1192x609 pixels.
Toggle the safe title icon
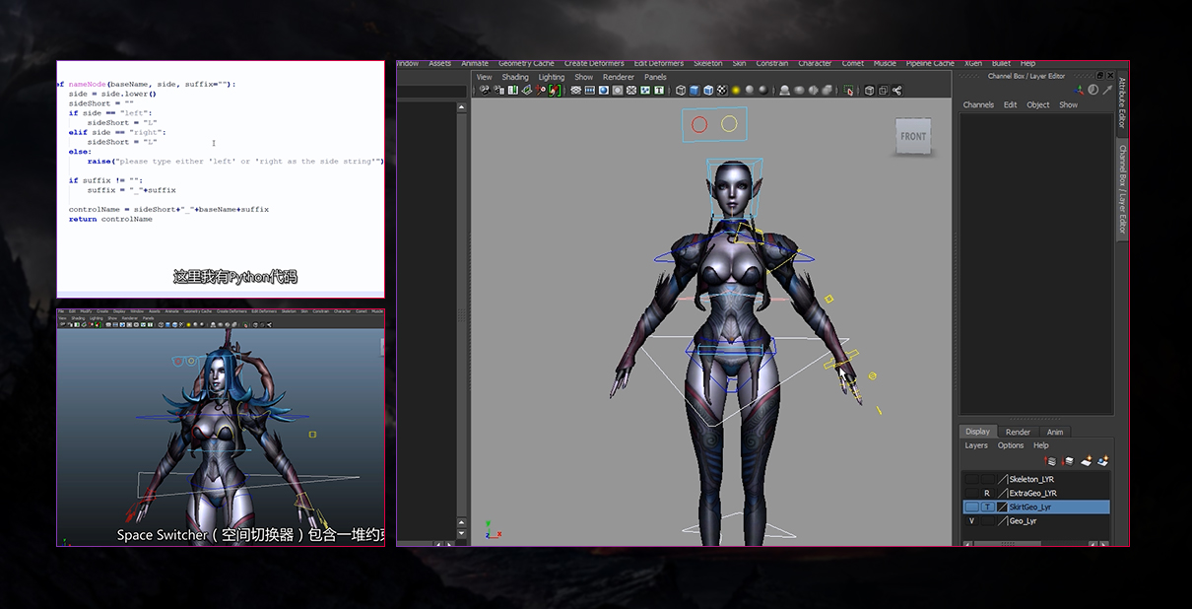(x=659, y=91)
